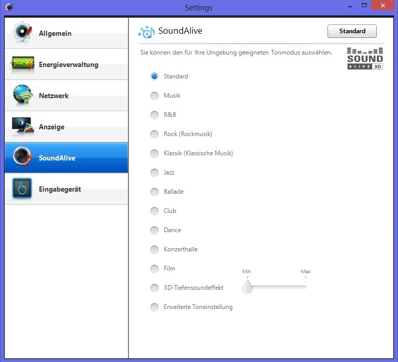398x362 pixels.
Task: Click the Sound Alive 3D logo
Action: tap(365, 58)
